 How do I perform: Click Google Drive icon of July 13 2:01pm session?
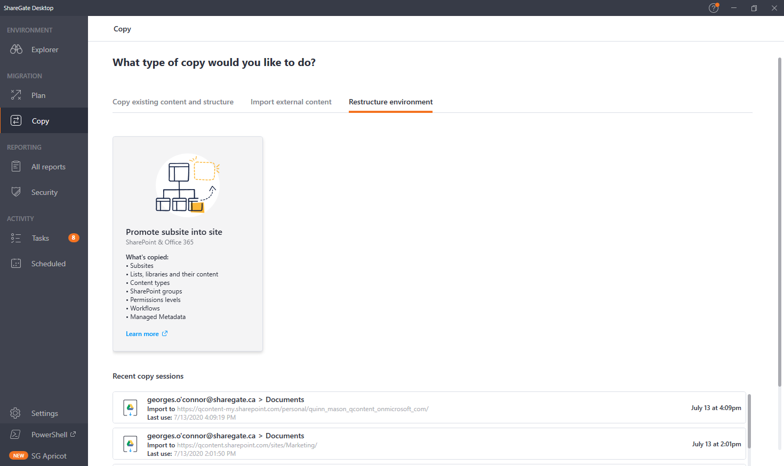coord(130,444)
